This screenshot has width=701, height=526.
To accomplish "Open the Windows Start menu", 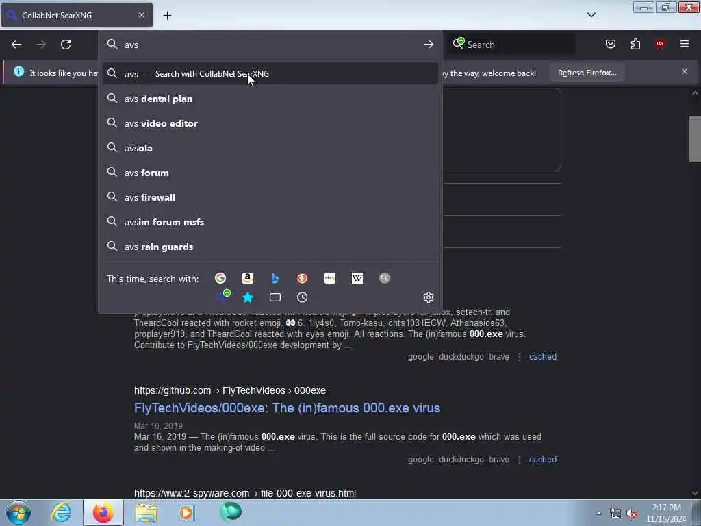I will (x=18, y=512).
